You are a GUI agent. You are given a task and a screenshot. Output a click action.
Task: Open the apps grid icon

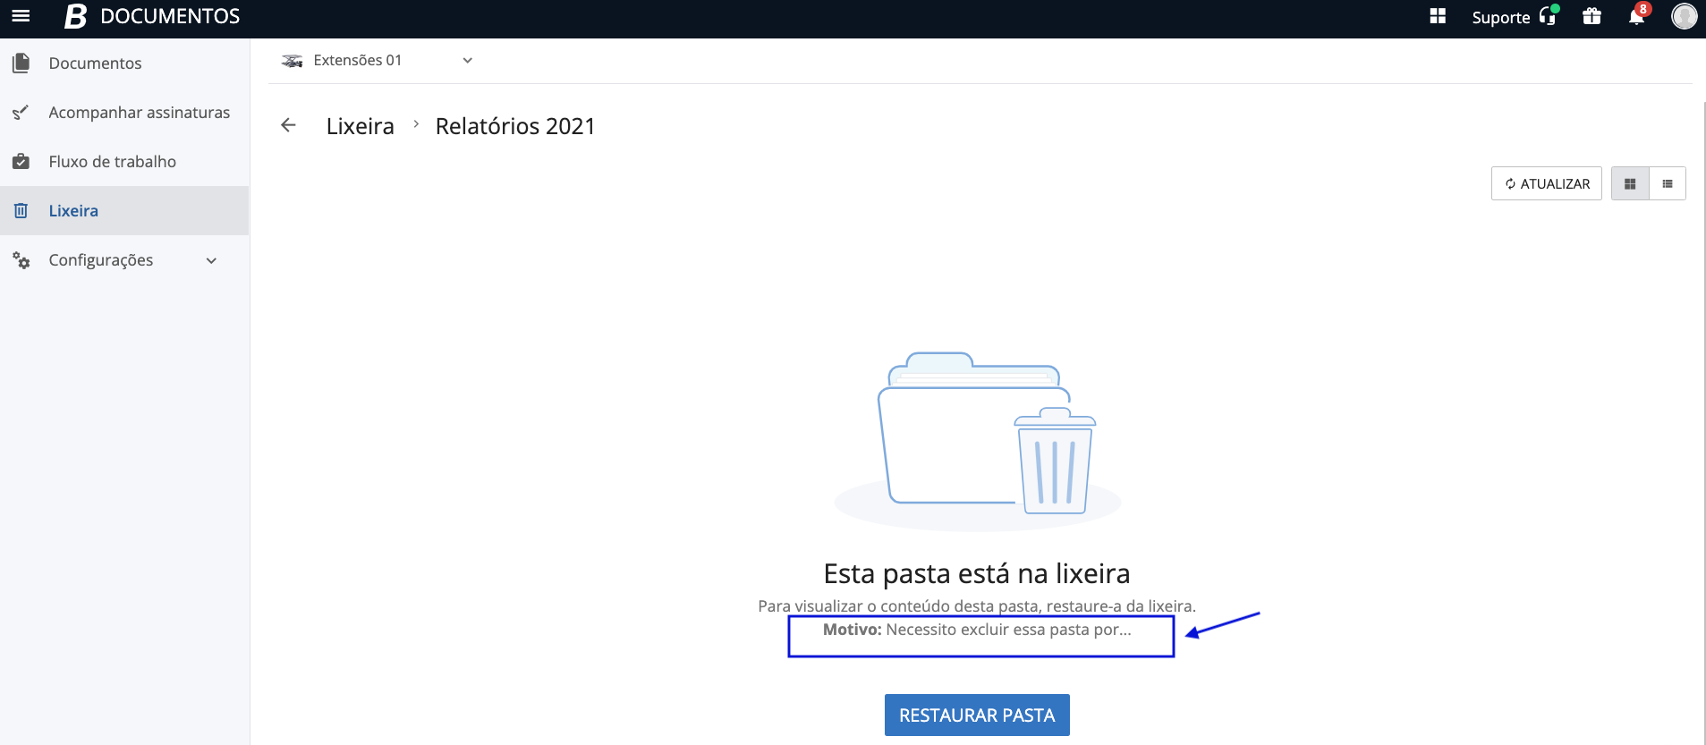(x=1438, y=16)
